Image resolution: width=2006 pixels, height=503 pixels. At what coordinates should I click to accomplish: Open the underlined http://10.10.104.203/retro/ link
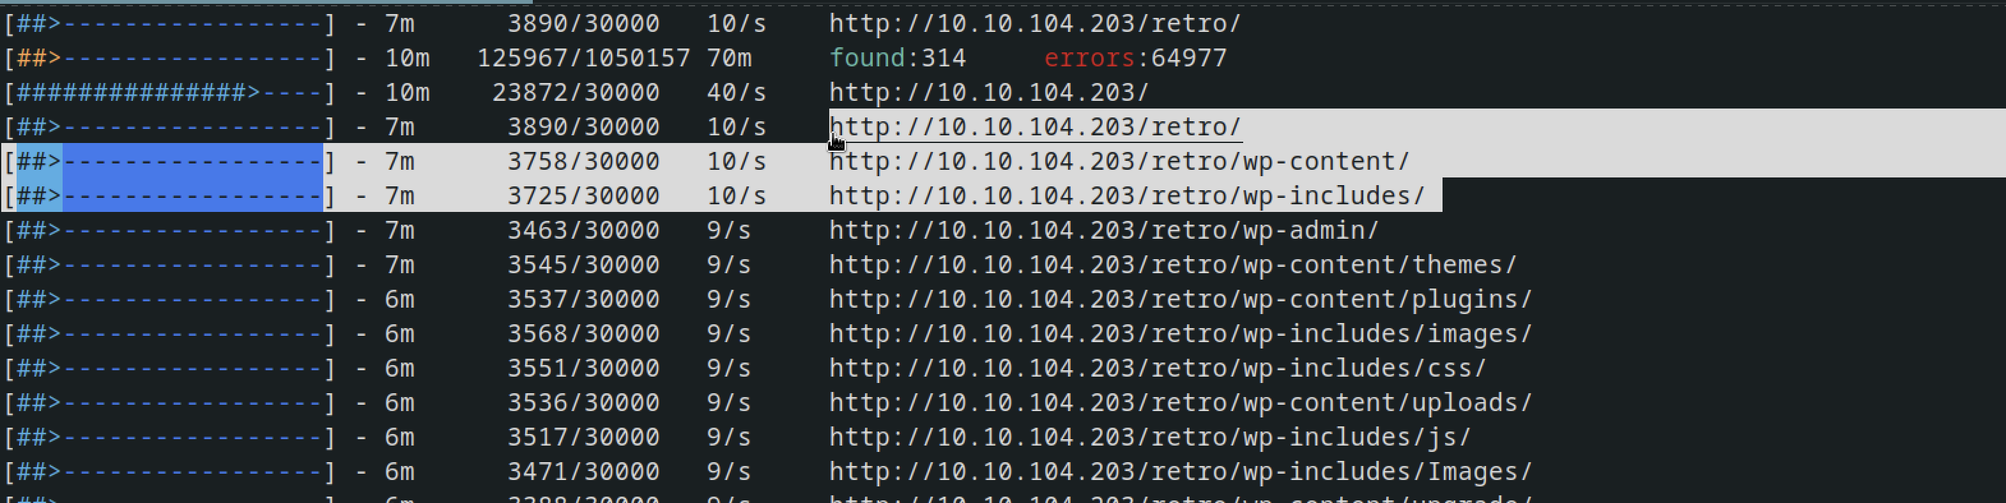[1035, 127]
